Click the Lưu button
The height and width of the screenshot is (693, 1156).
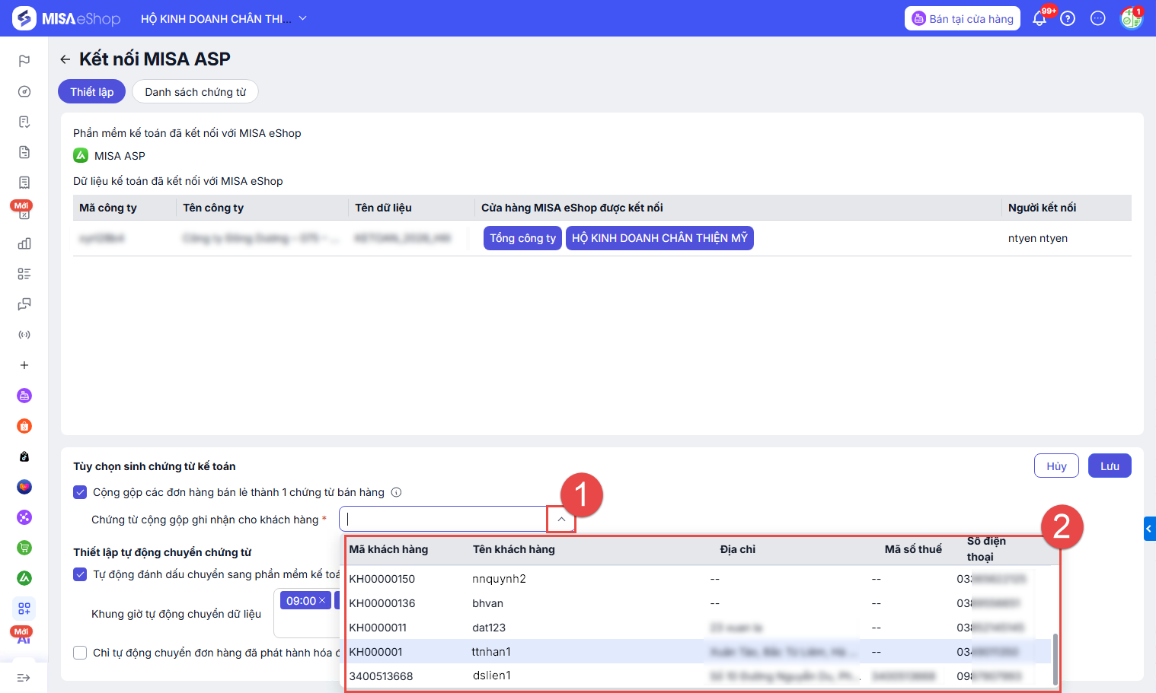pyautogui.click(x=1110, y=466)
